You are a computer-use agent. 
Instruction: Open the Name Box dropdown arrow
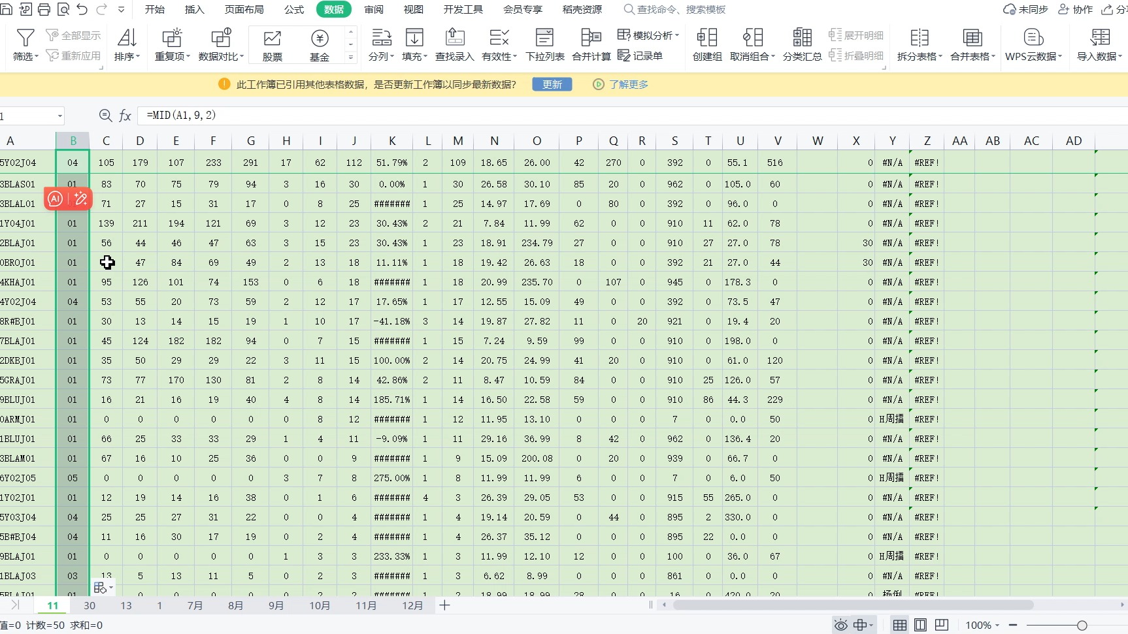[59, 116]
